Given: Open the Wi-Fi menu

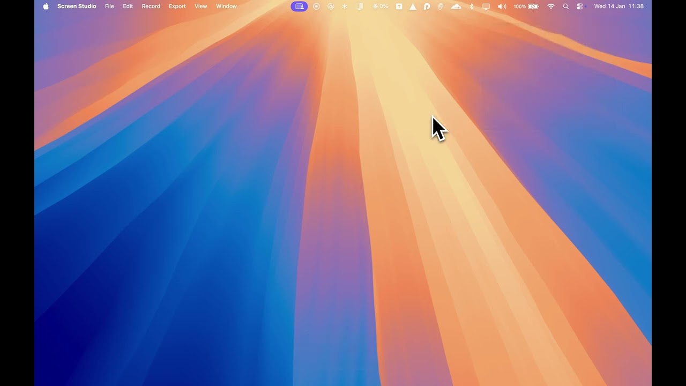Looking at the screenshot, I should click(x=551, y=6).
